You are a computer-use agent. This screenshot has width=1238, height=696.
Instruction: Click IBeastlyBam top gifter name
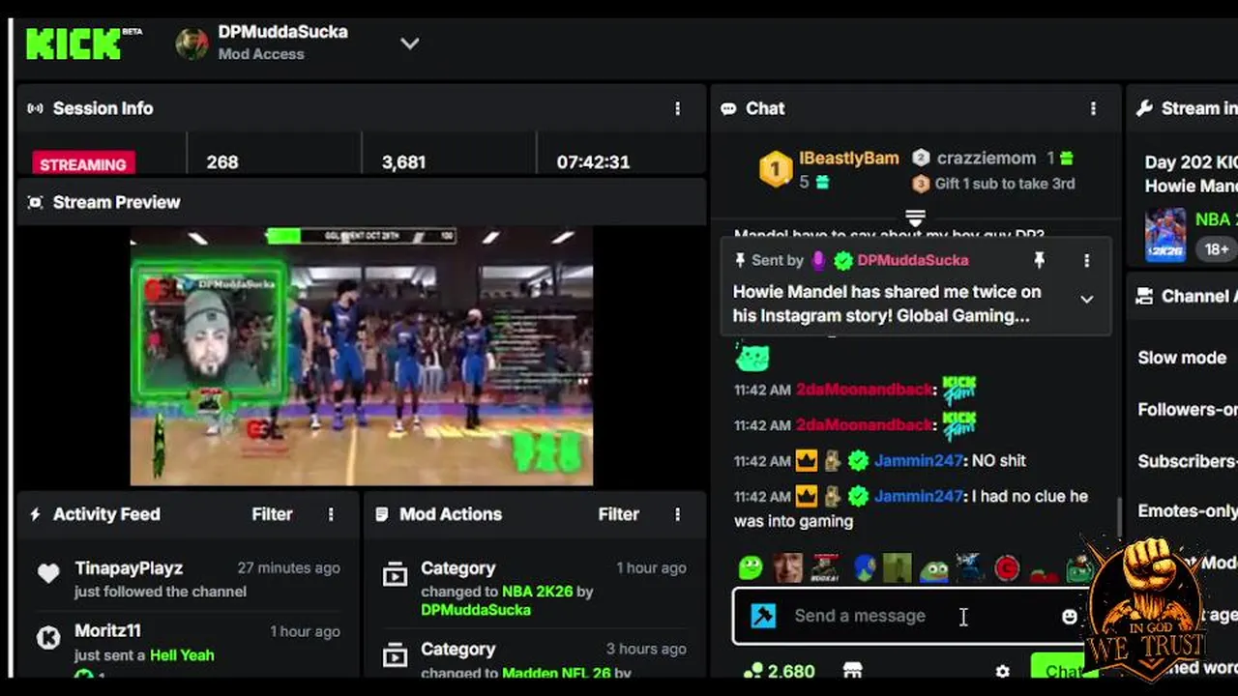(x=848, y=158)
